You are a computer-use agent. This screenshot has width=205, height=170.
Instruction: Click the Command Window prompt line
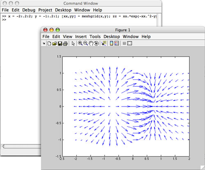pos(4,20)
